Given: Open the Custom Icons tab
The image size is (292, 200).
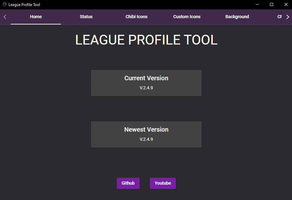Looking at the screenshot, I should point(187,17).
